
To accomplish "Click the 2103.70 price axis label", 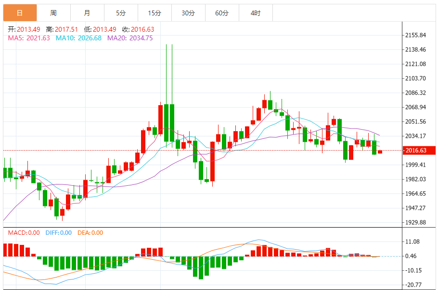I will (x=415, y=78).
